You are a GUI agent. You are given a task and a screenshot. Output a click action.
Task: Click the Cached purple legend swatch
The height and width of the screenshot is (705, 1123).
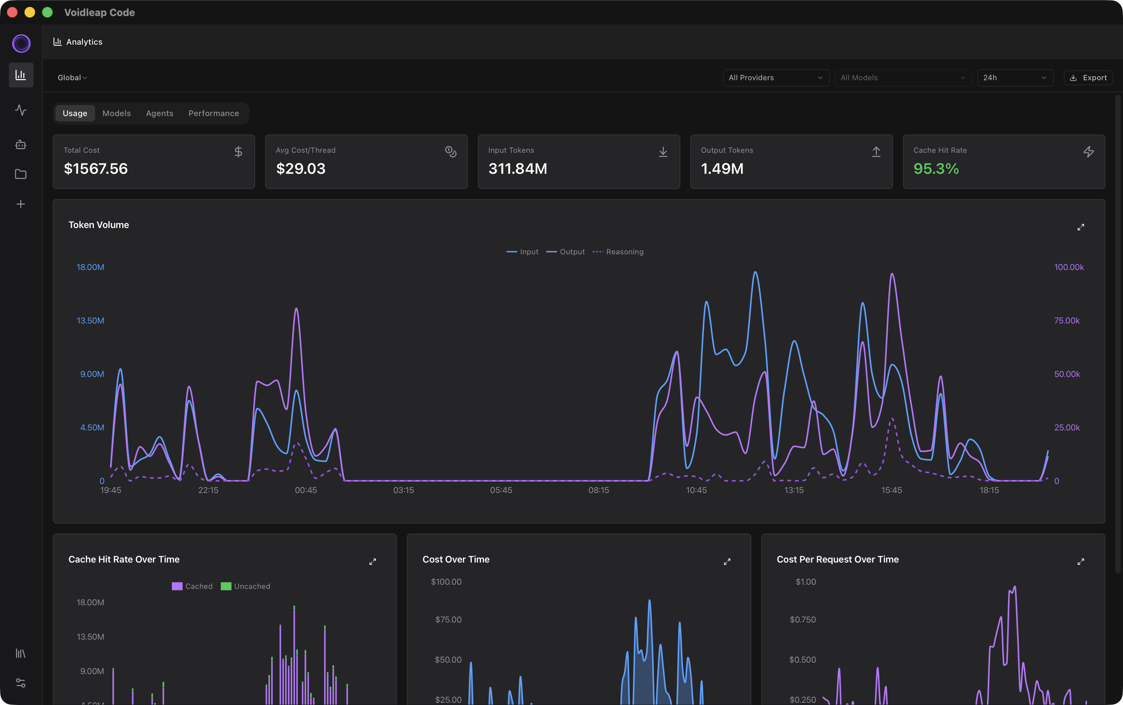pos(177,586)
